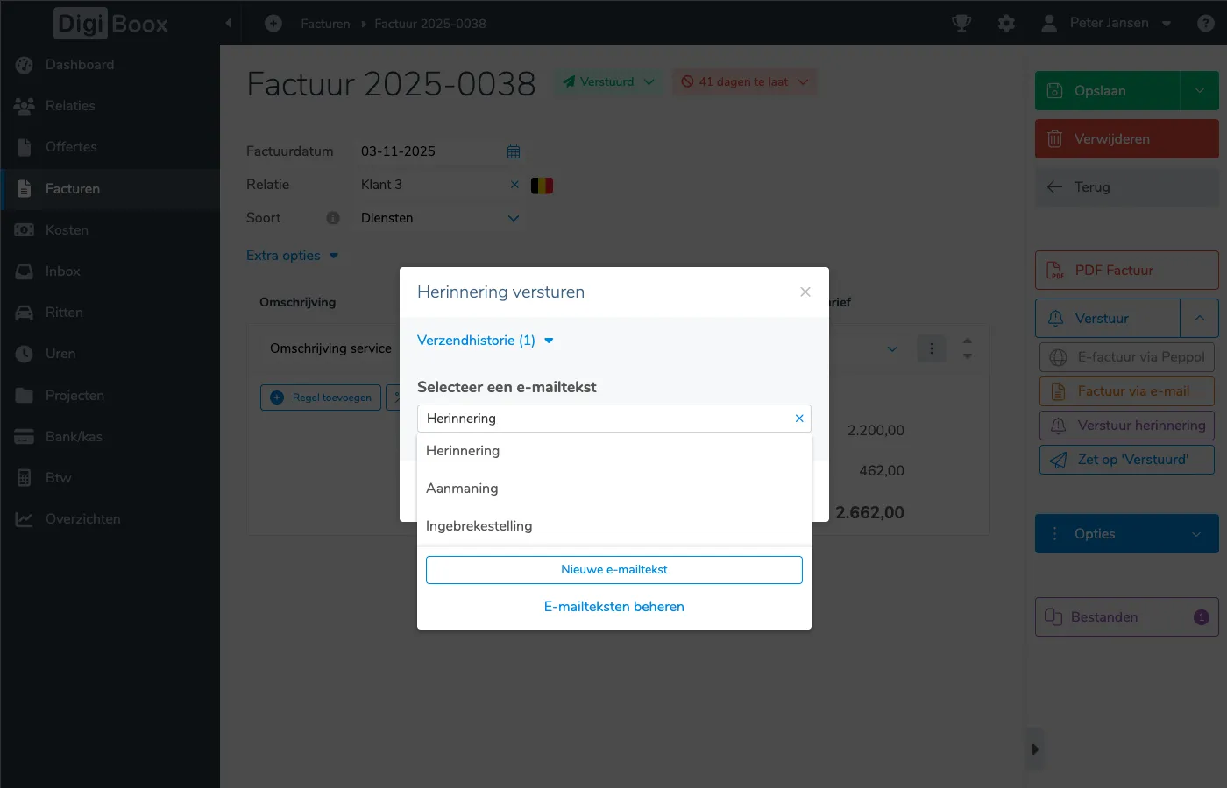Open Facturen in the sidebar

click(73, 189)
